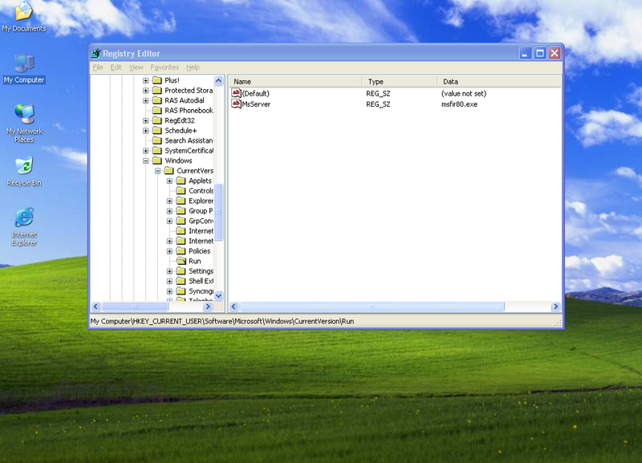
Task: Select the My Computer desktop icon
Action: tap(24, 68)
